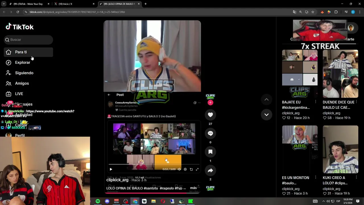Click the Buscar search field
The width and height of the screenshot is (364, 205).
[28, 40]
